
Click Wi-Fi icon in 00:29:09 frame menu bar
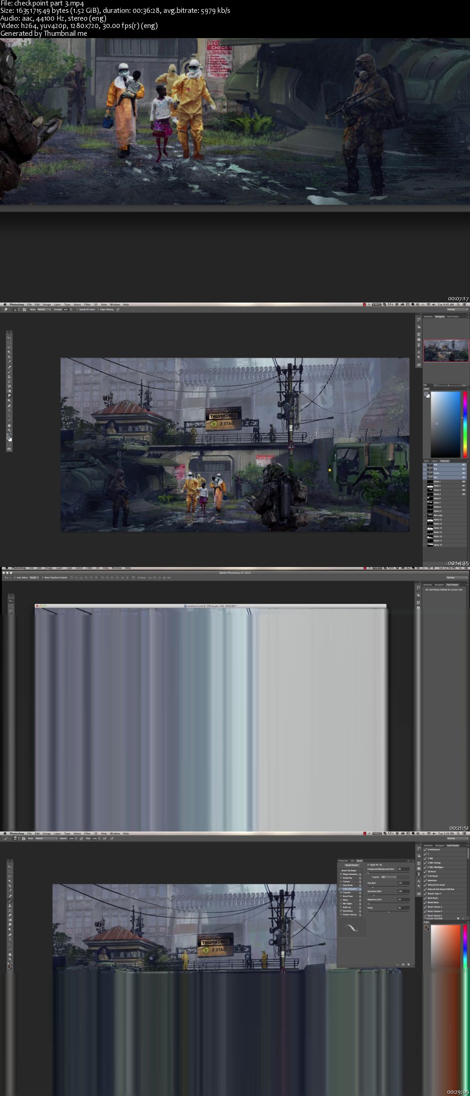(429, 833)
